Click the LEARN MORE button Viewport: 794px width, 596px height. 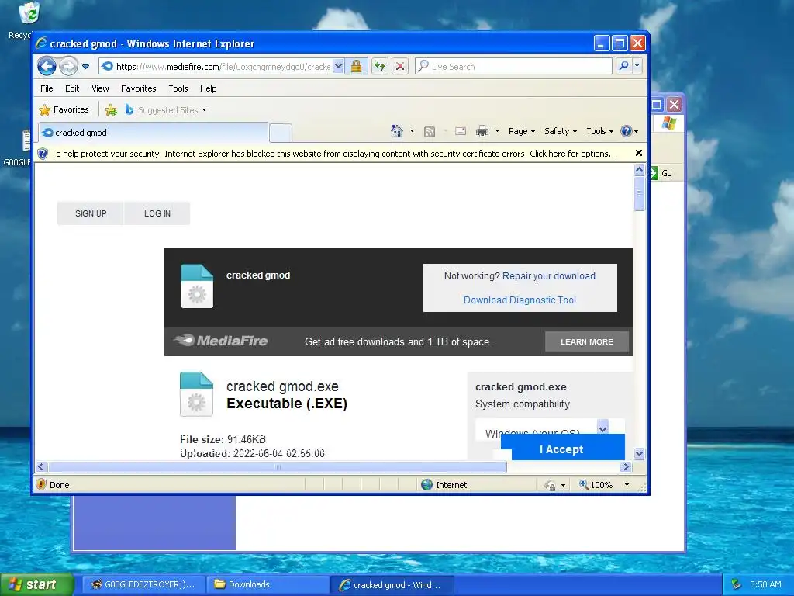pos(587,342)
